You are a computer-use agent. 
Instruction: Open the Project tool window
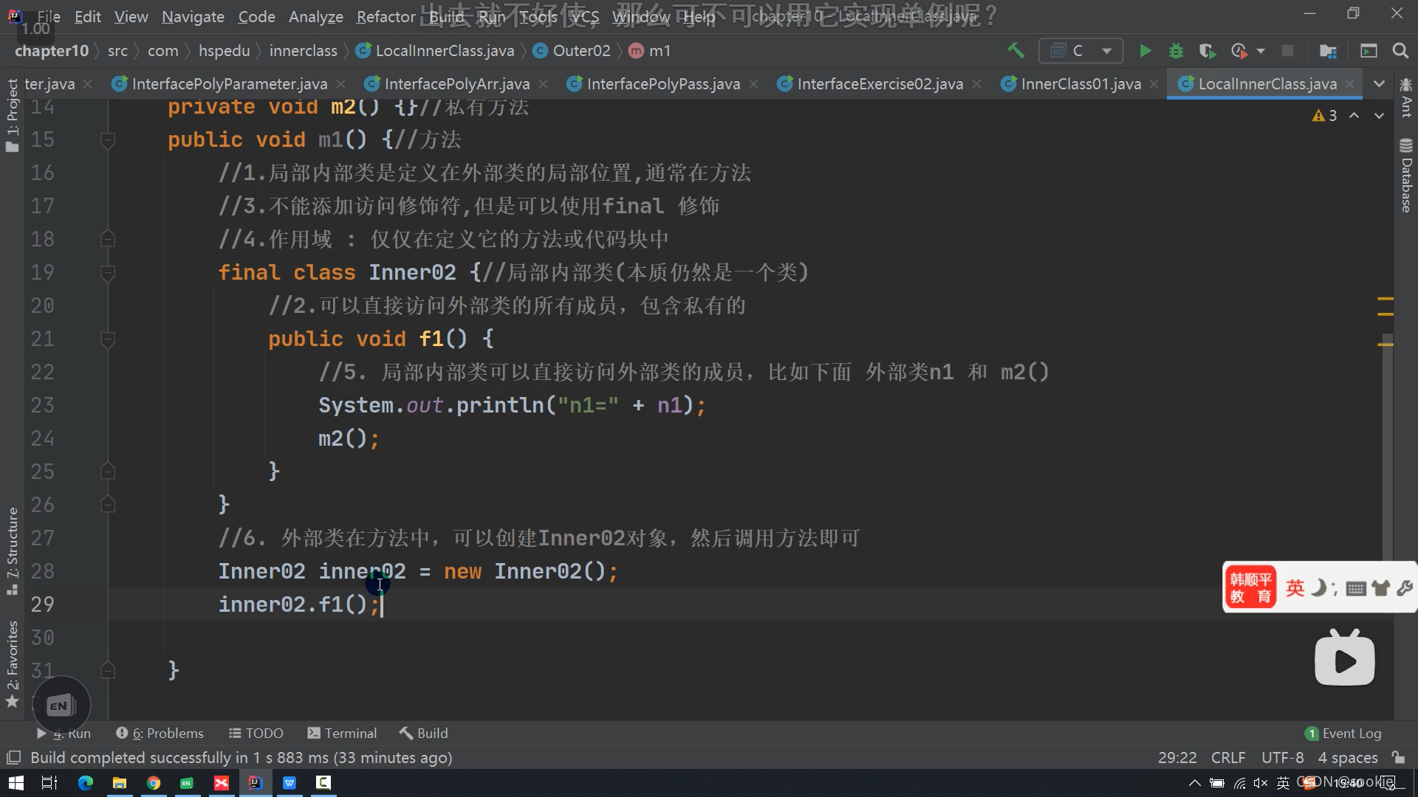pyautogui.click(x=12, y=114)
